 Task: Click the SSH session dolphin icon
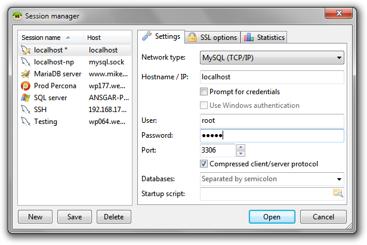(26, 110)
